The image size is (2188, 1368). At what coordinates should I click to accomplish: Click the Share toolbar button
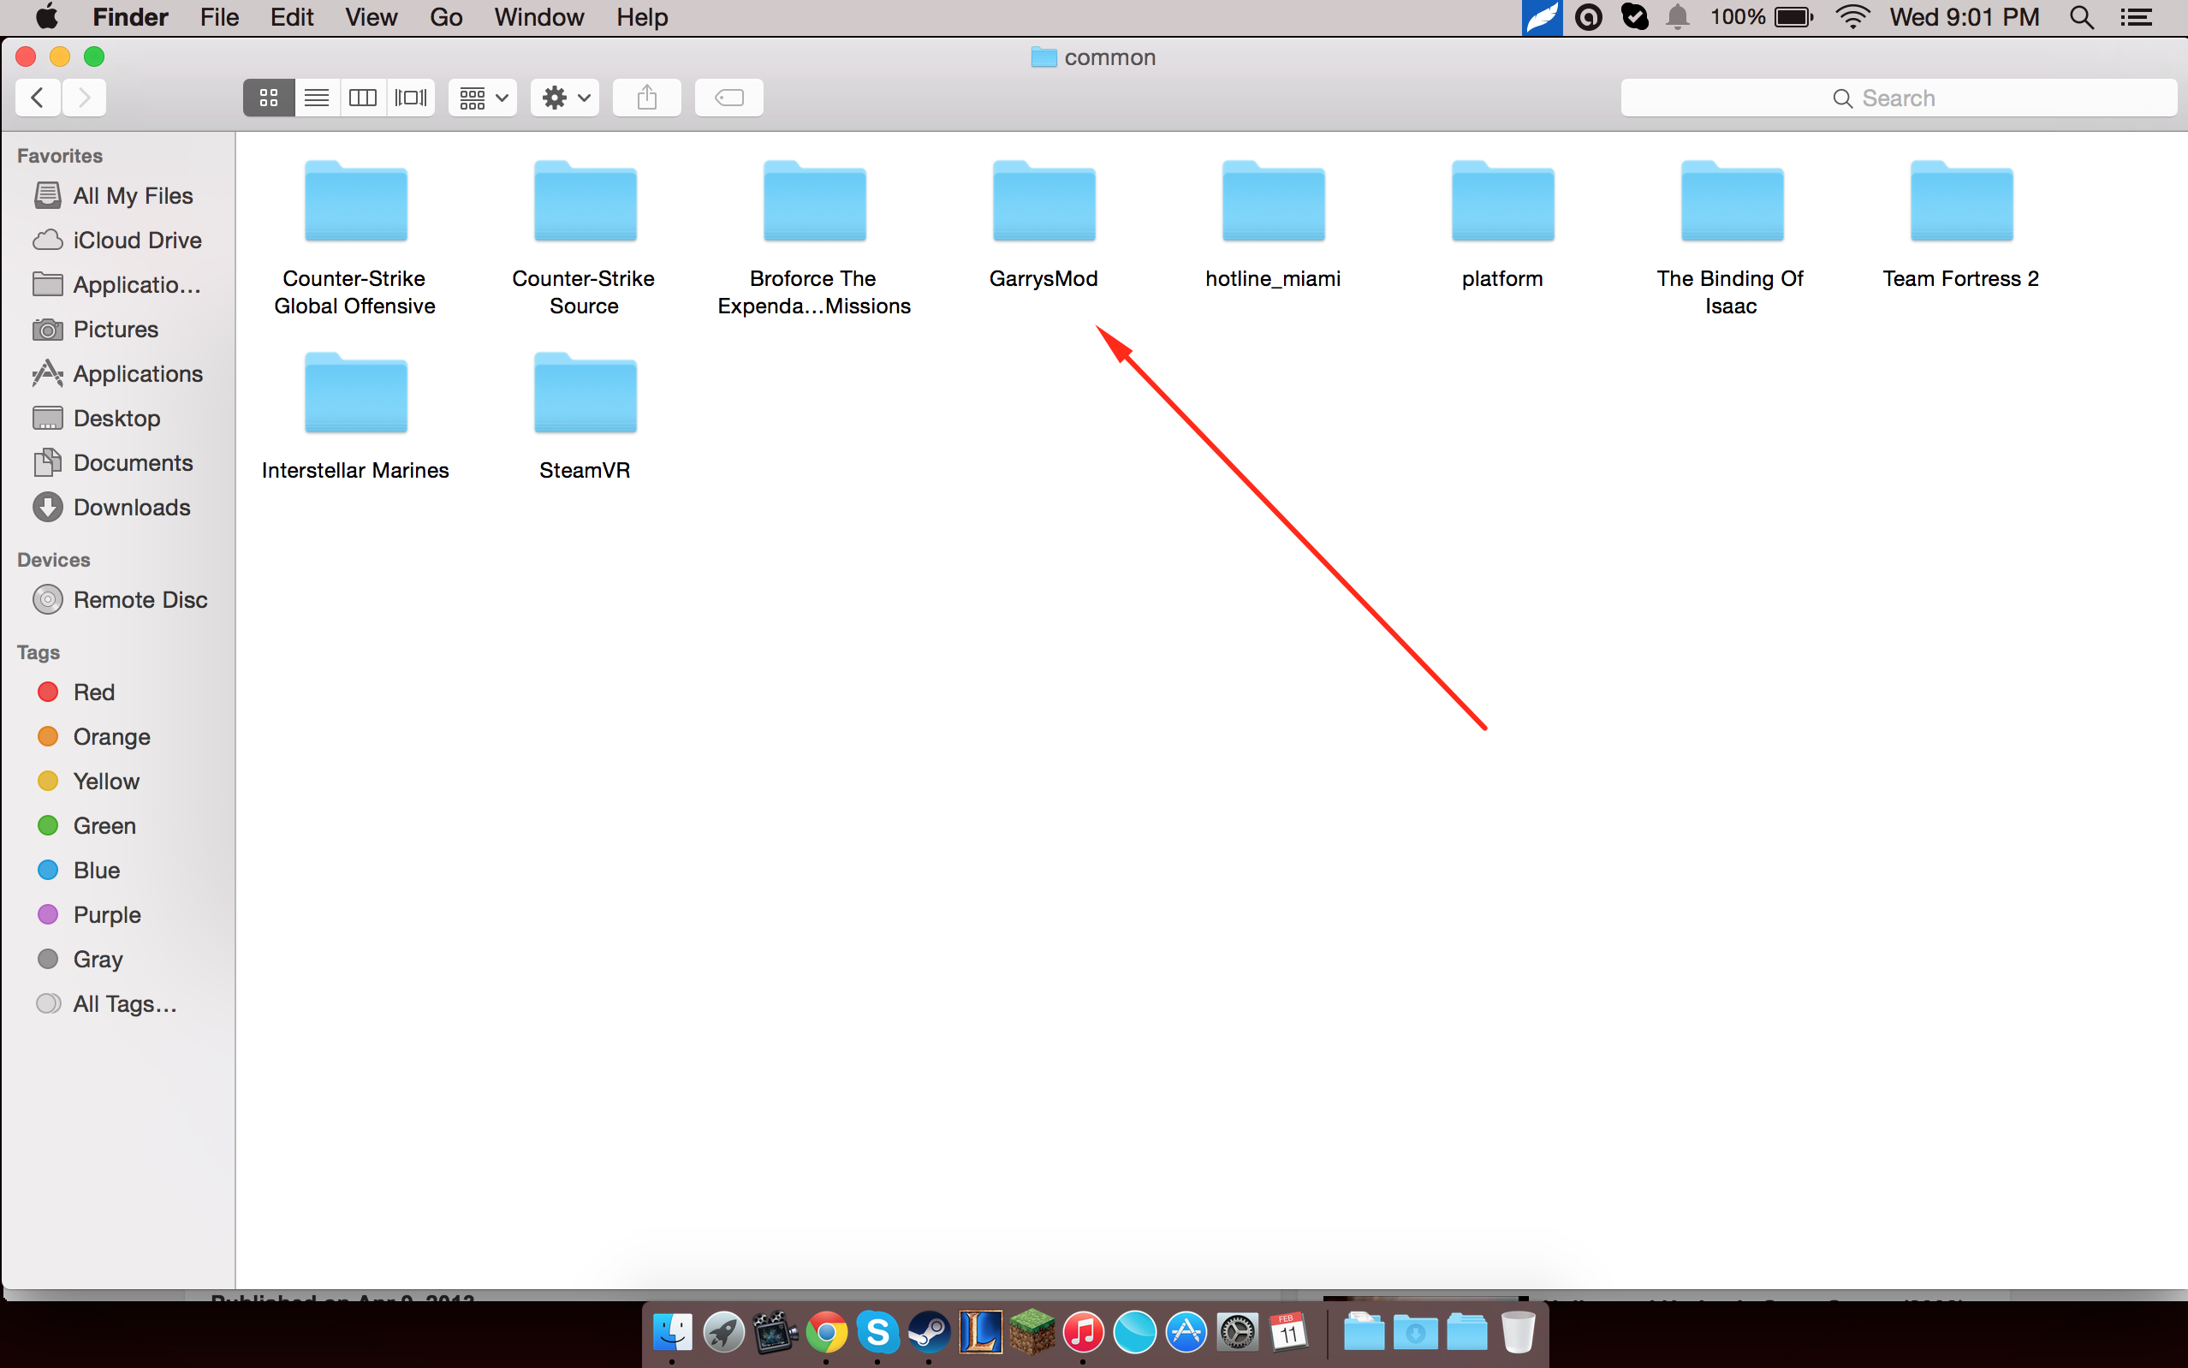click(645, 98)
